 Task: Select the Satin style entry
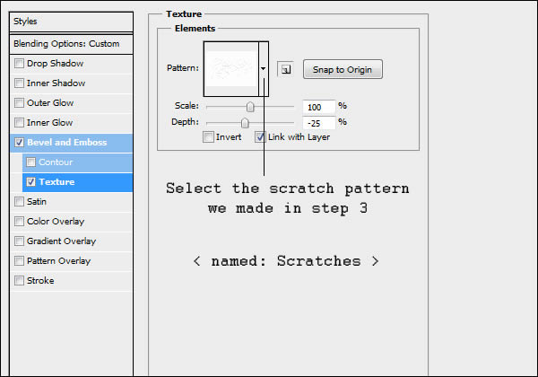[x=72, y=202]
